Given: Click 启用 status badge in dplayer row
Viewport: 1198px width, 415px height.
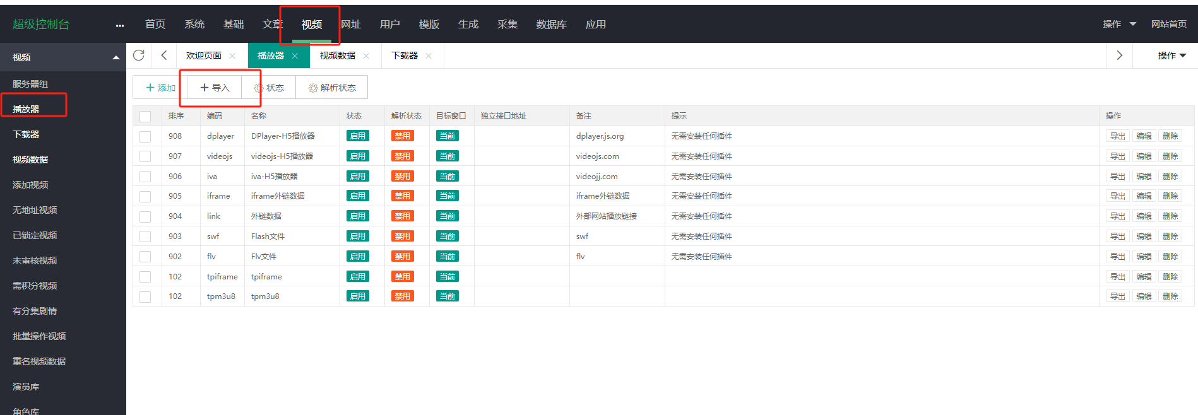Looking at the screenshot, I should [x=358, y=136].
